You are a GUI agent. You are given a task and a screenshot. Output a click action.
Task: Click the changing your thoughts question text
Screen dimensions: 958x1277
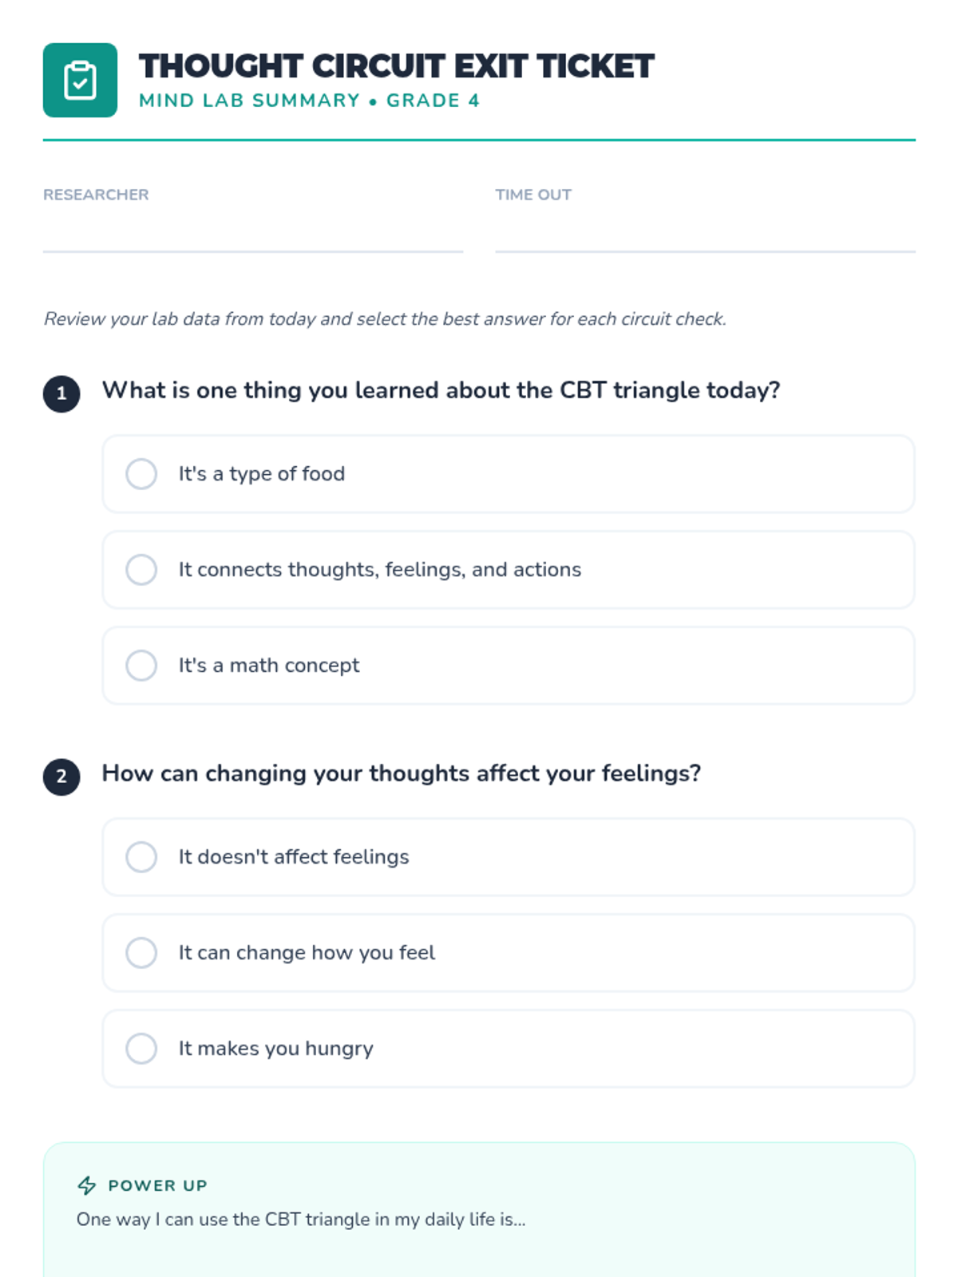click(402, 773)
